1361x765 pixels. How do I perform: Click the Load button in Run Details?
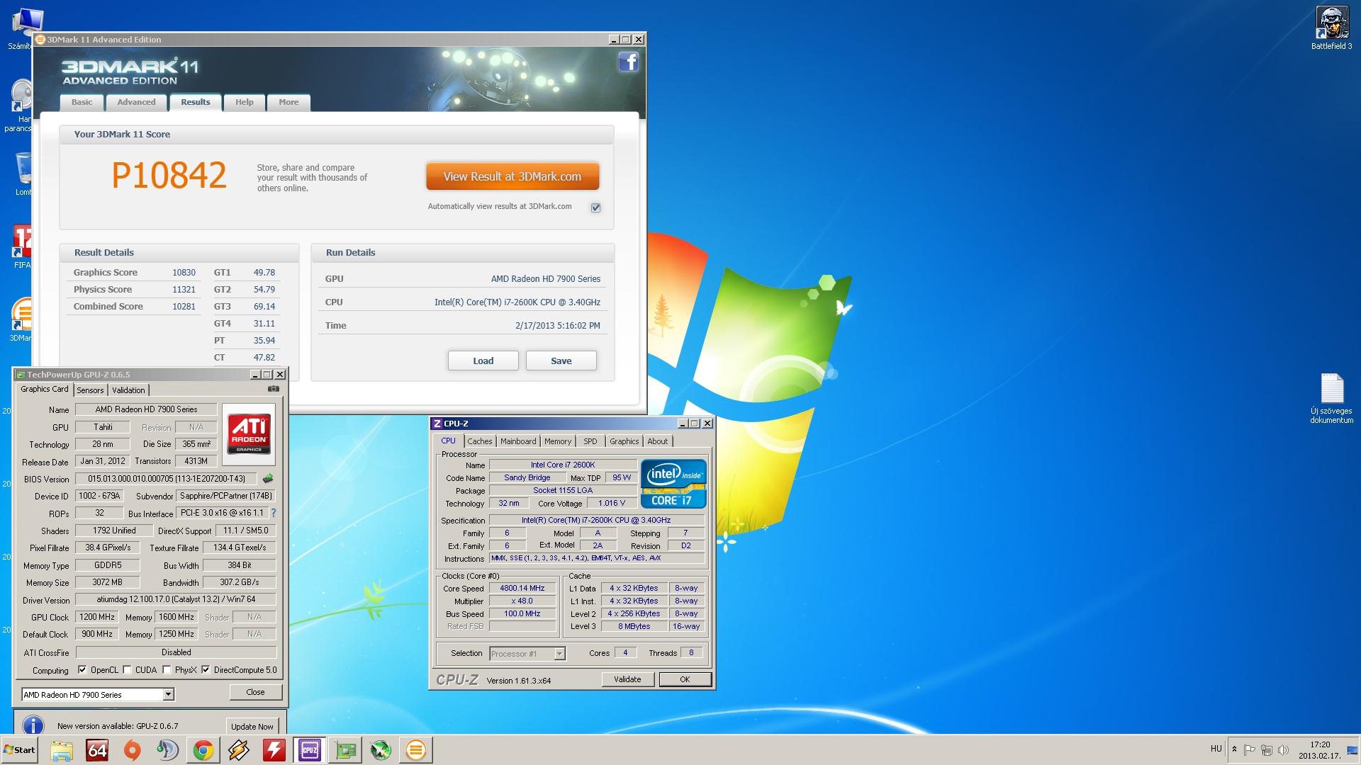[483, 361]
